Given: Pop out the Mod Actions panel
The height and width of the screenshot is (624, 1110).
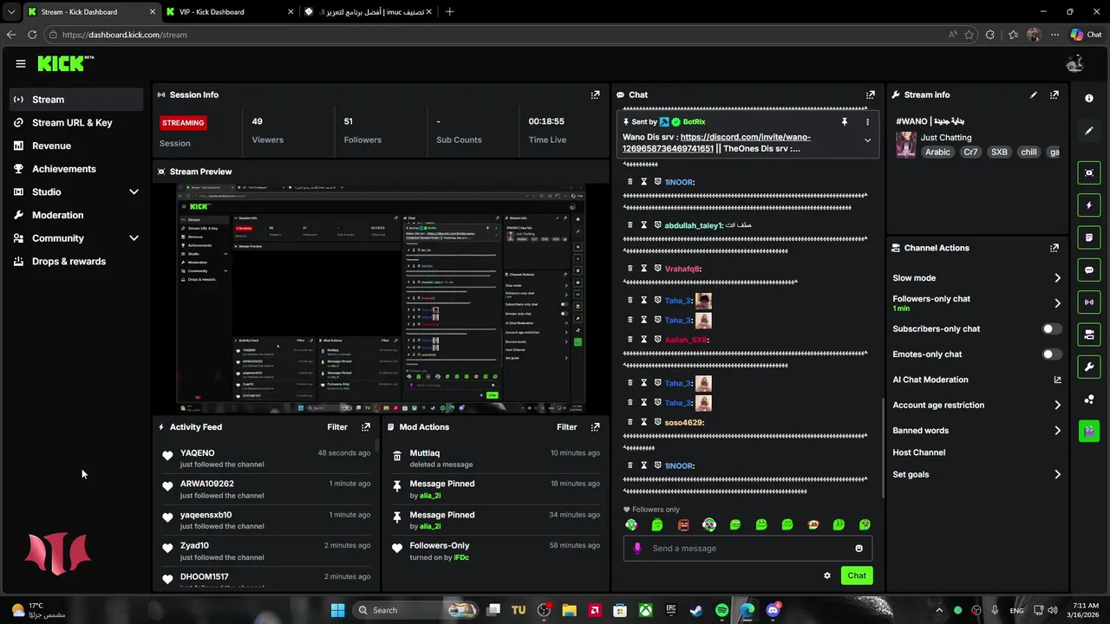Looking at the screenshot, I should point(595,427).
